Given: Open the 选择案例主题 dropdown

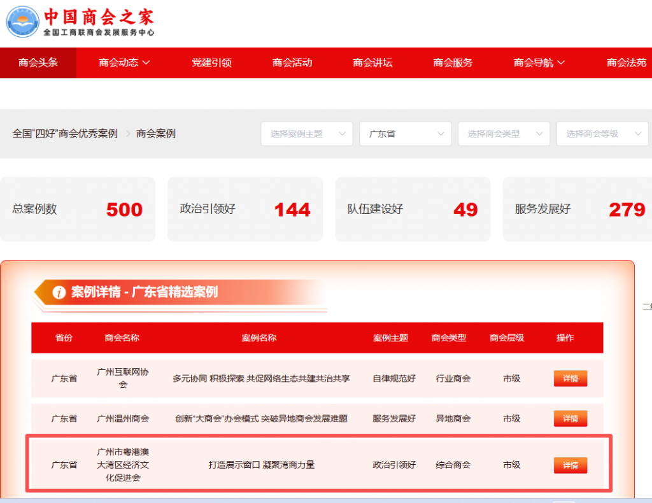Looking at the screenshot, I should click(x=306, y=134).
